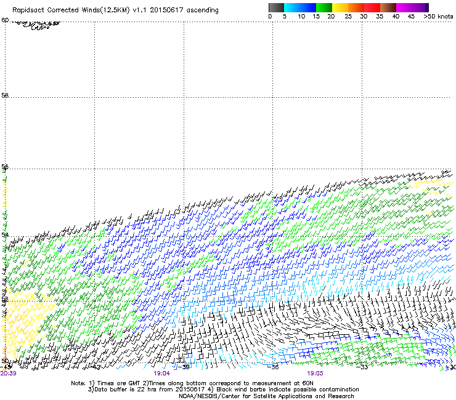Click the red 30-35 knots legend segment

[372, 7]
